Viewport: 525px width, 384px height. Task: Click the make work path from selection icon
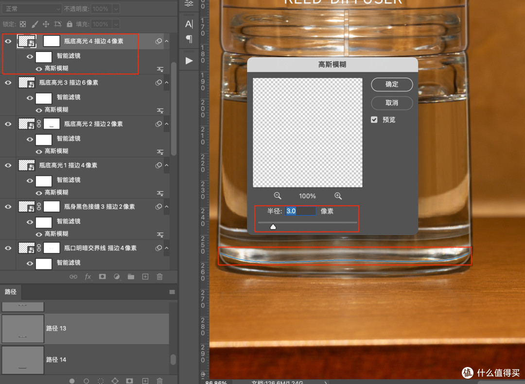point(115,381)
